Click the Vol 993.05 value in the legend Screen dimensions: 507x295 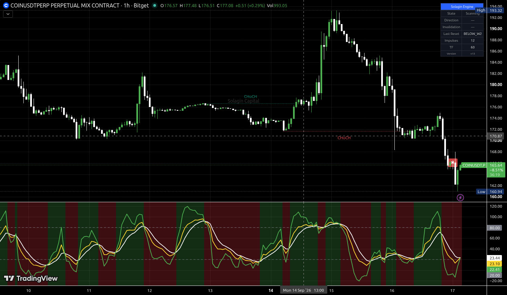[x=277, y=6]
